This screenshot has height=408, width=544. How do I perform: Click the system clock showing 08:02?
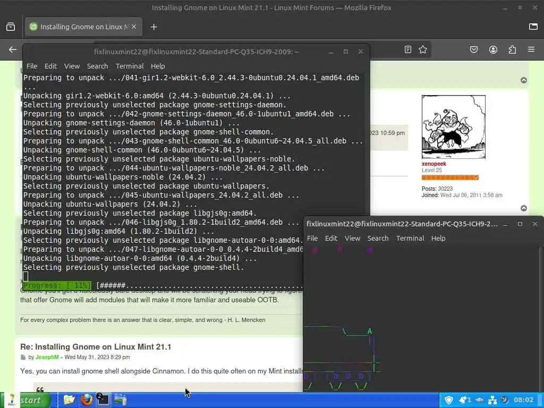(x=523, y=400)
